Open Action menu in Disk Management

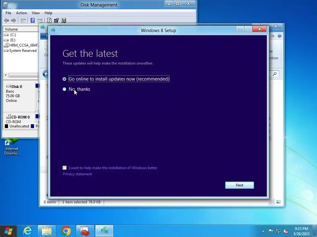point(21,13)
